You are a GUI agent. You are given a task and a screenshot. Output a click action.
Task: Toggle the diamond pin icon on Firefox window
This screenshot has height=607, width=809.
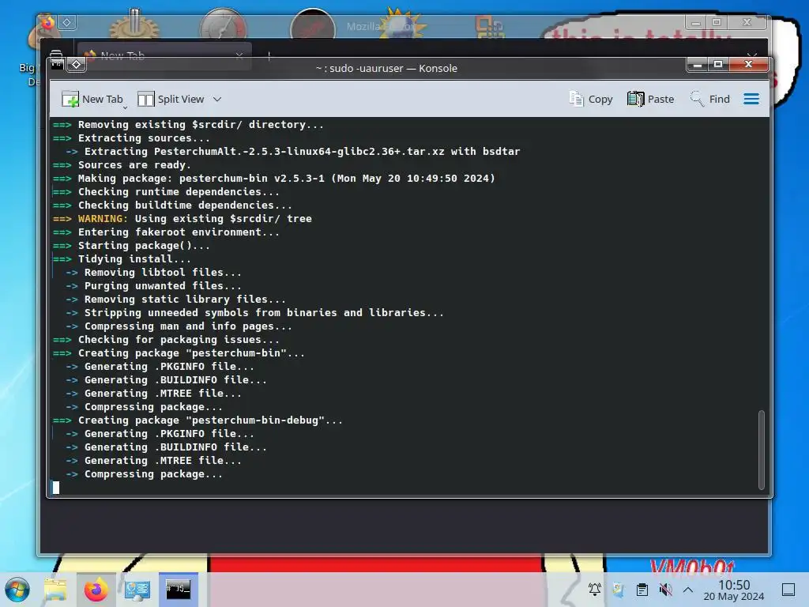click(x=67, y=23)
